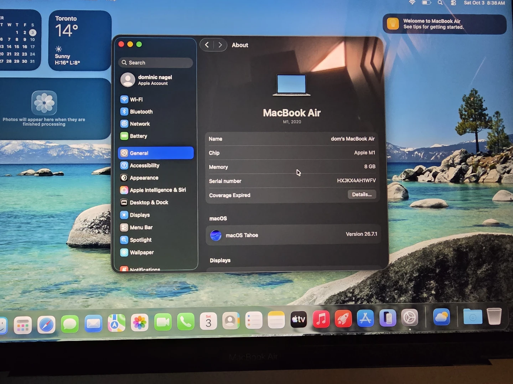513x384 pixels.
Task: Open Apple TV app in Dock
Action: 299,319
